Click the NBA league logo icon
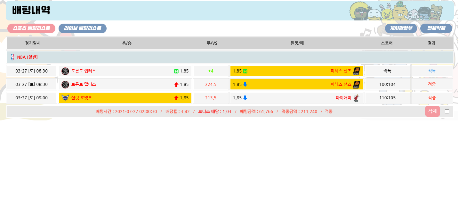The image size is (458, 207). point(12,57)
